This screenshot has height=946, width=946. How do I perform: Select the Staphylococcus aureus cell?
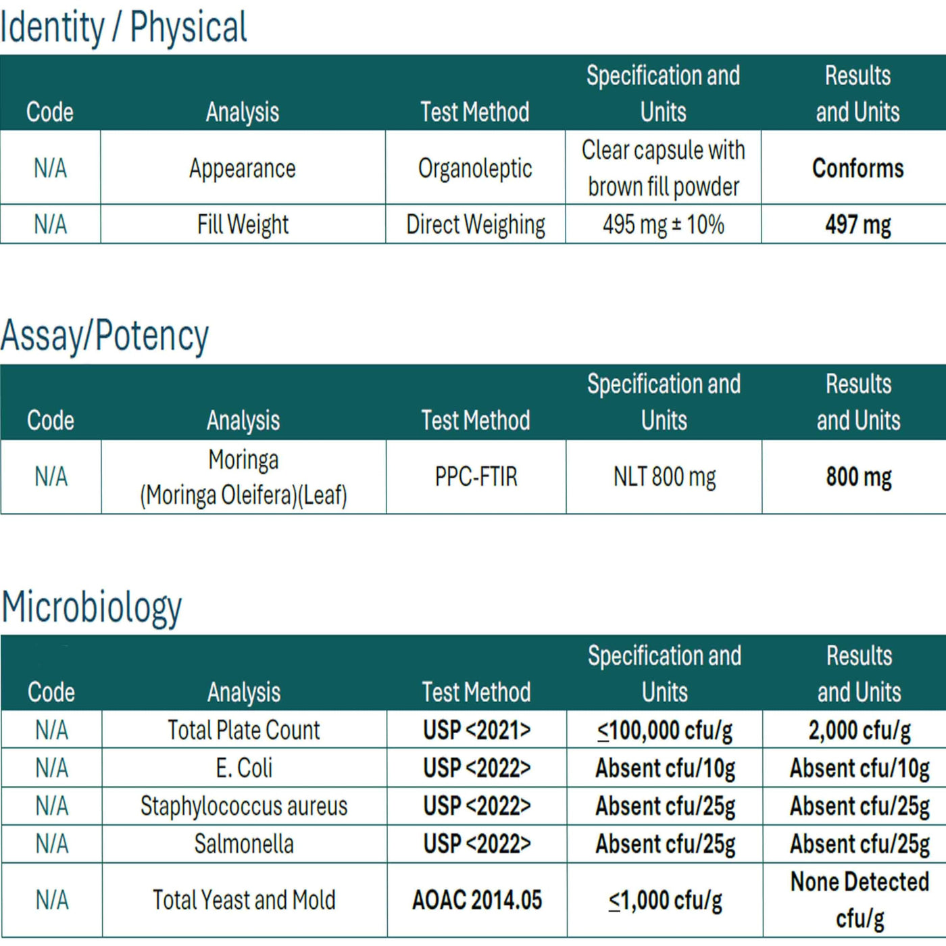[x=244, y=805]
